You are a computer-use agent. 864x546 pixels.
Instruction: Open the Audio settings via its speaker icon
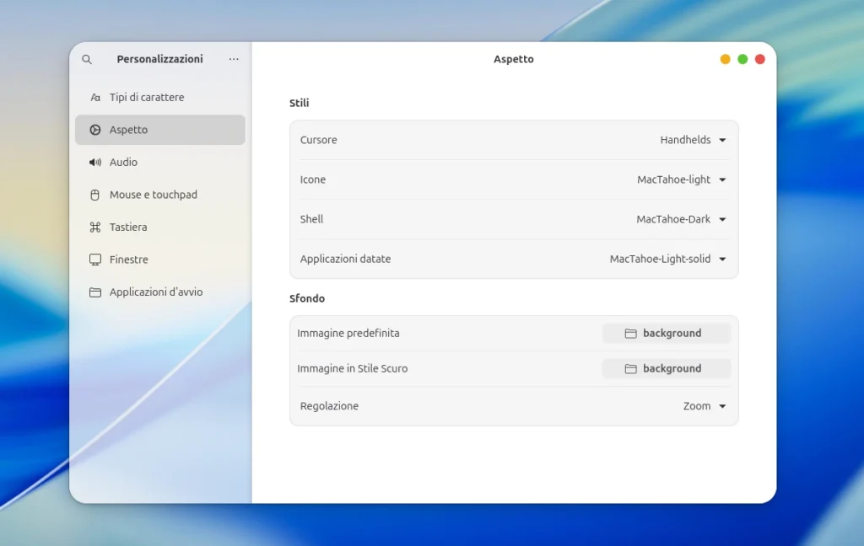94,162
